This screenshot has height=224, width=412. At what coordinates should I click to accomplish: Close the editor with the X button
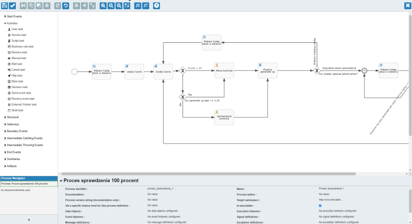tap(408, 6)
